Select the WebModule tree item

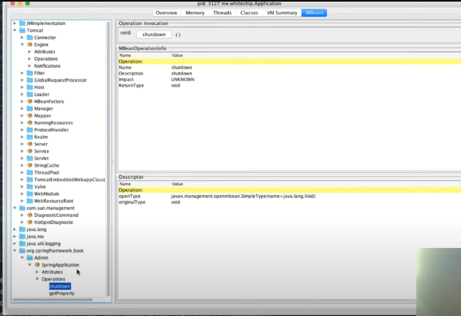coord(47,194)
